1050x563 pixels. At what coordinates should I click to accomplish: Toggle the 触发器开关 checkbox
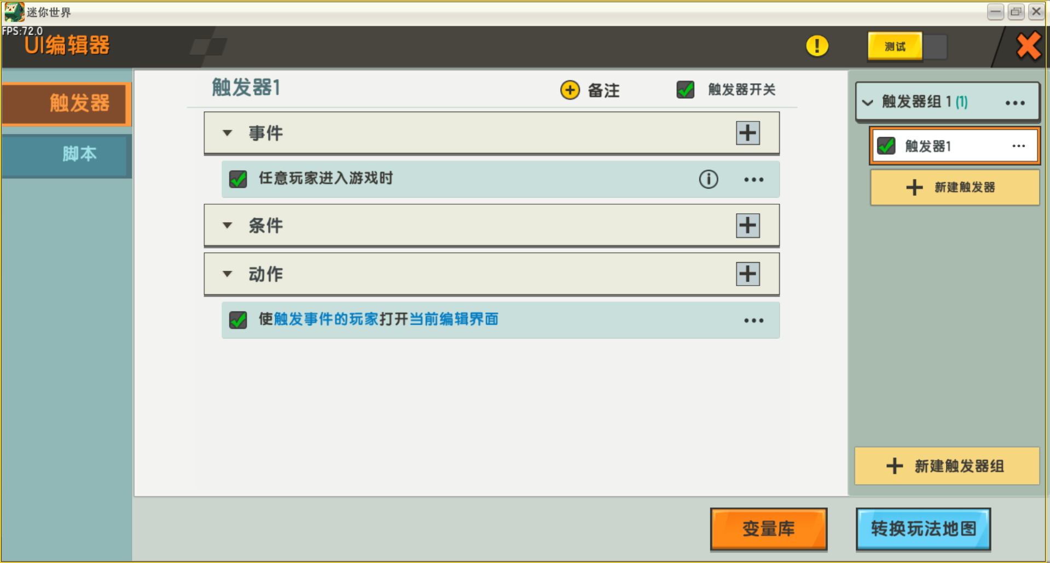685,89
